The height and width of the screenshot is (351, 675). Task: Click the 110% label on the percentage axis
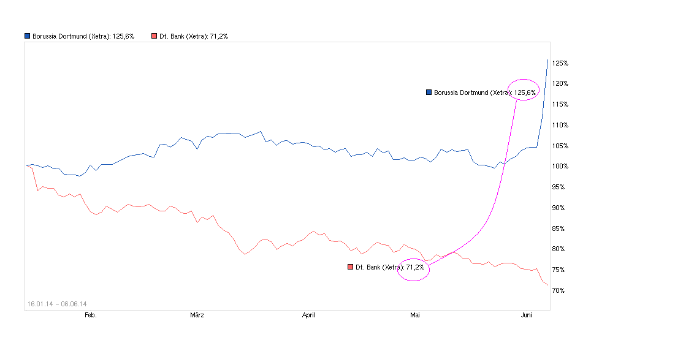click(x=560, y=125)
